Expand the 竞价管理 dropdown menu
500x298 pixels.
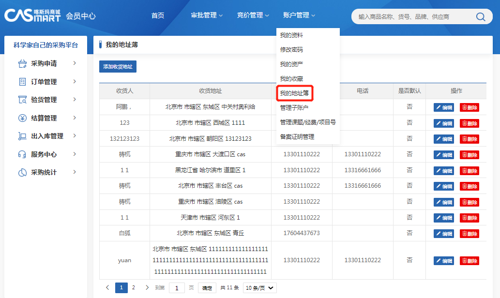253,15
